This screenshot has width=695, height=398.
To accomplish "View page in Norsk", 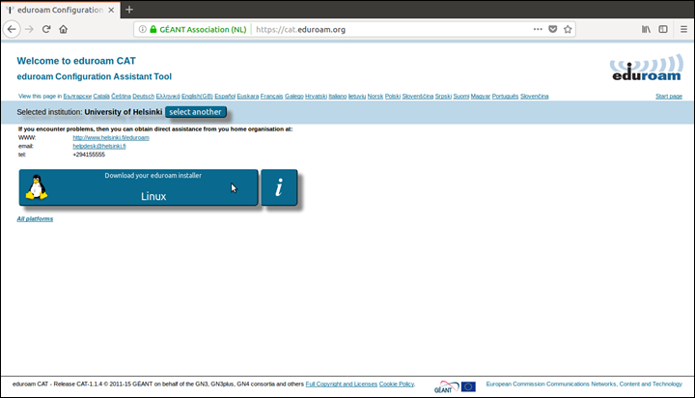I will click(375, 97).
